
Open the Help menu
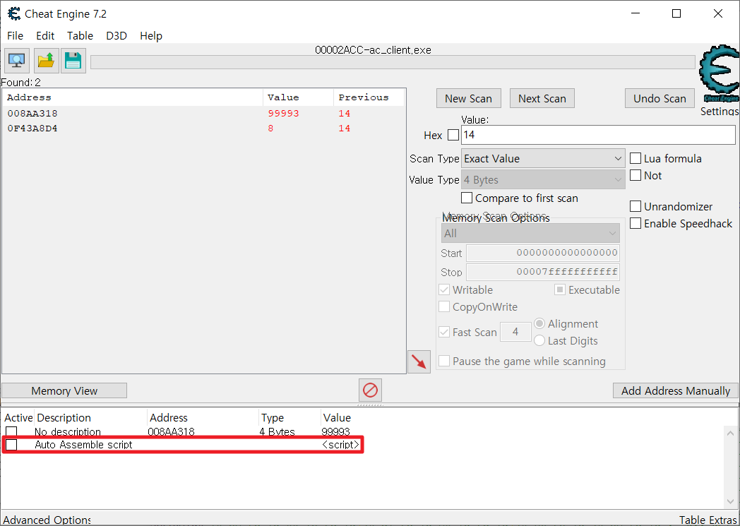coord(151,36)
